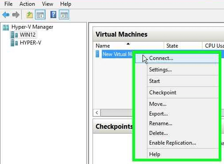This screenshot has width=224, height=164.
Task: Toggle Show/Hide Console Tree toolbar icon
Action: click(x=40, y=15)
